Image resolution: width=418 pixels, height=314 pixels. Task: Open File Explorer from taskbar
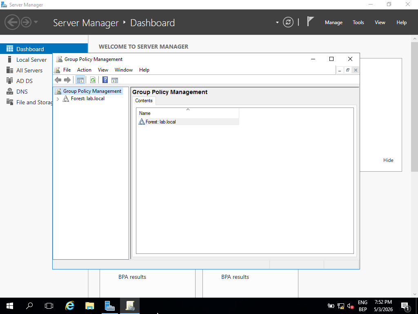[90, 306]
